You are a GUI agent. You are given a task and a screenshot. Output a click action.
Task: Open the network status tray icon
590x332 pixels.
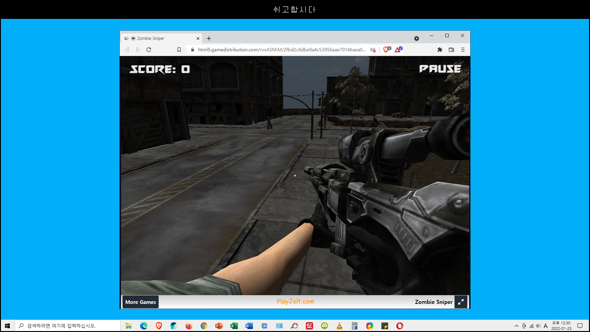(531, 326)
